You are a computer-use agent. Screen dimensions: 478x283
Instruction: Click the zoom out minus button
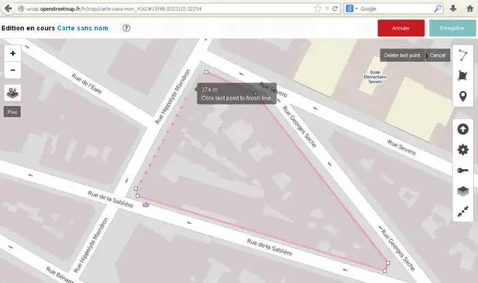(x=13, y=70)
